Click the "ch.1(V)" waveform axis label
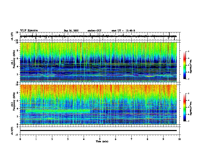This screenshot has width=202, height=156. pos(12,36)
